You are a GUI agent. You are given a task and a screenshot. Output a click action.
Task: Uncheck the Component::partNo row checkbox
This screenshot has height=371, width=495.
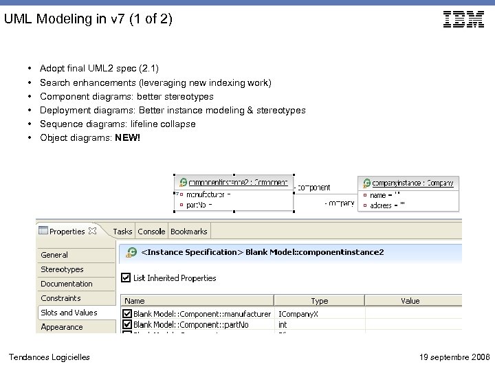[127, 324]
